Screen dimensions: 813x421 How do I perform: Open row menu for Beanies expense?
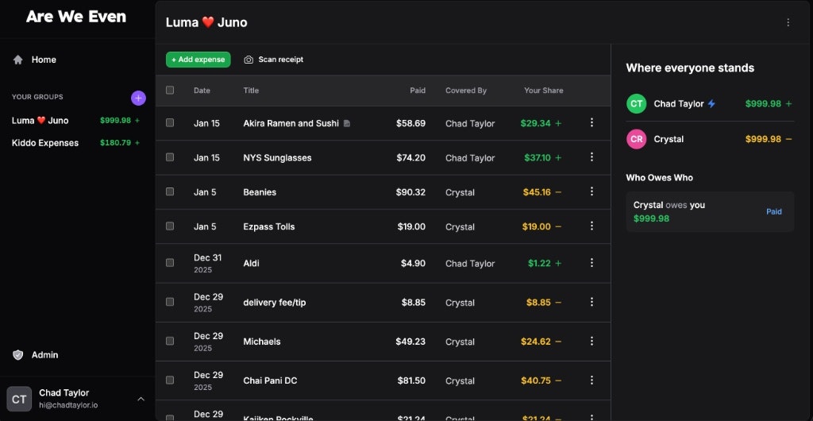[x=591, y=191]
